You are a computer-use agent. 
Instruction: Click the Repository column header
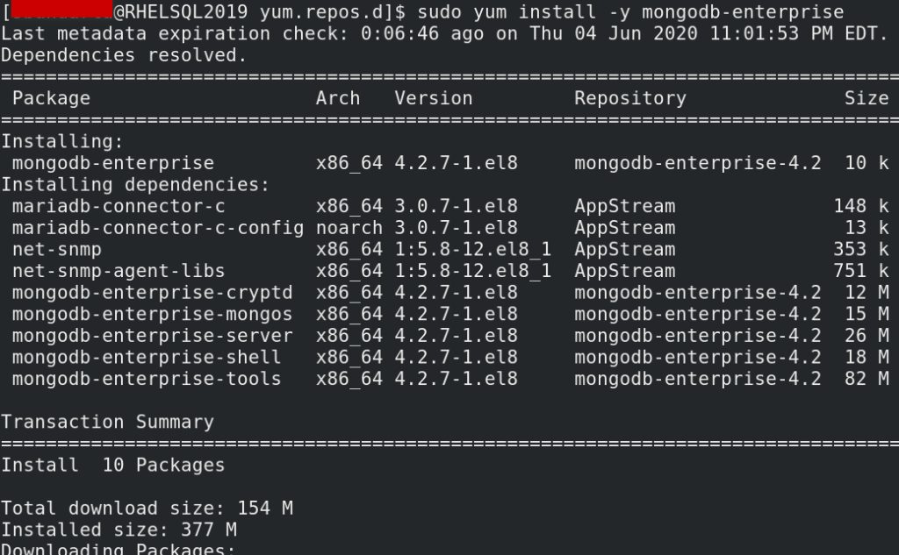coord(630,98)
